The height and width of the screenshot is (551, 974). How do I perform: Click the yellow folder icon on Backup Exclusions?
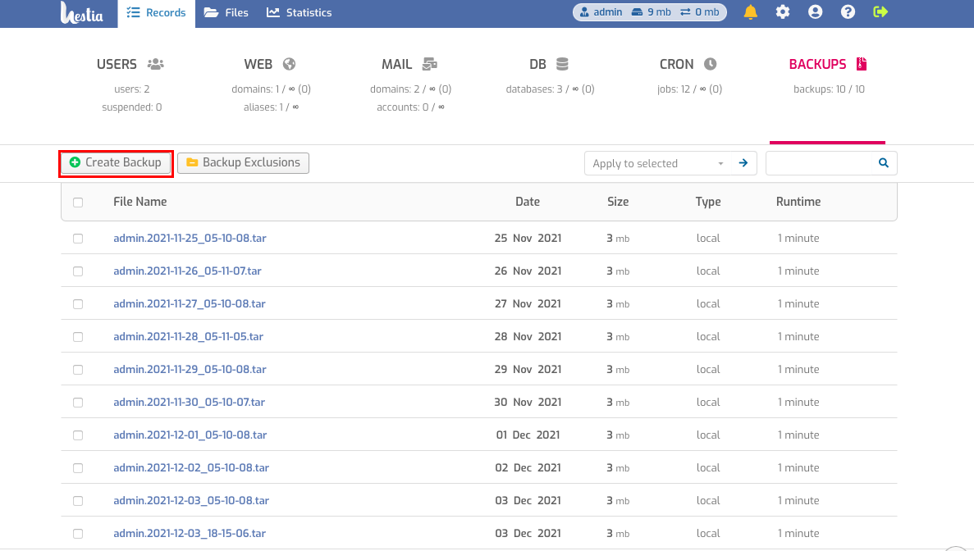coord(192,162)
